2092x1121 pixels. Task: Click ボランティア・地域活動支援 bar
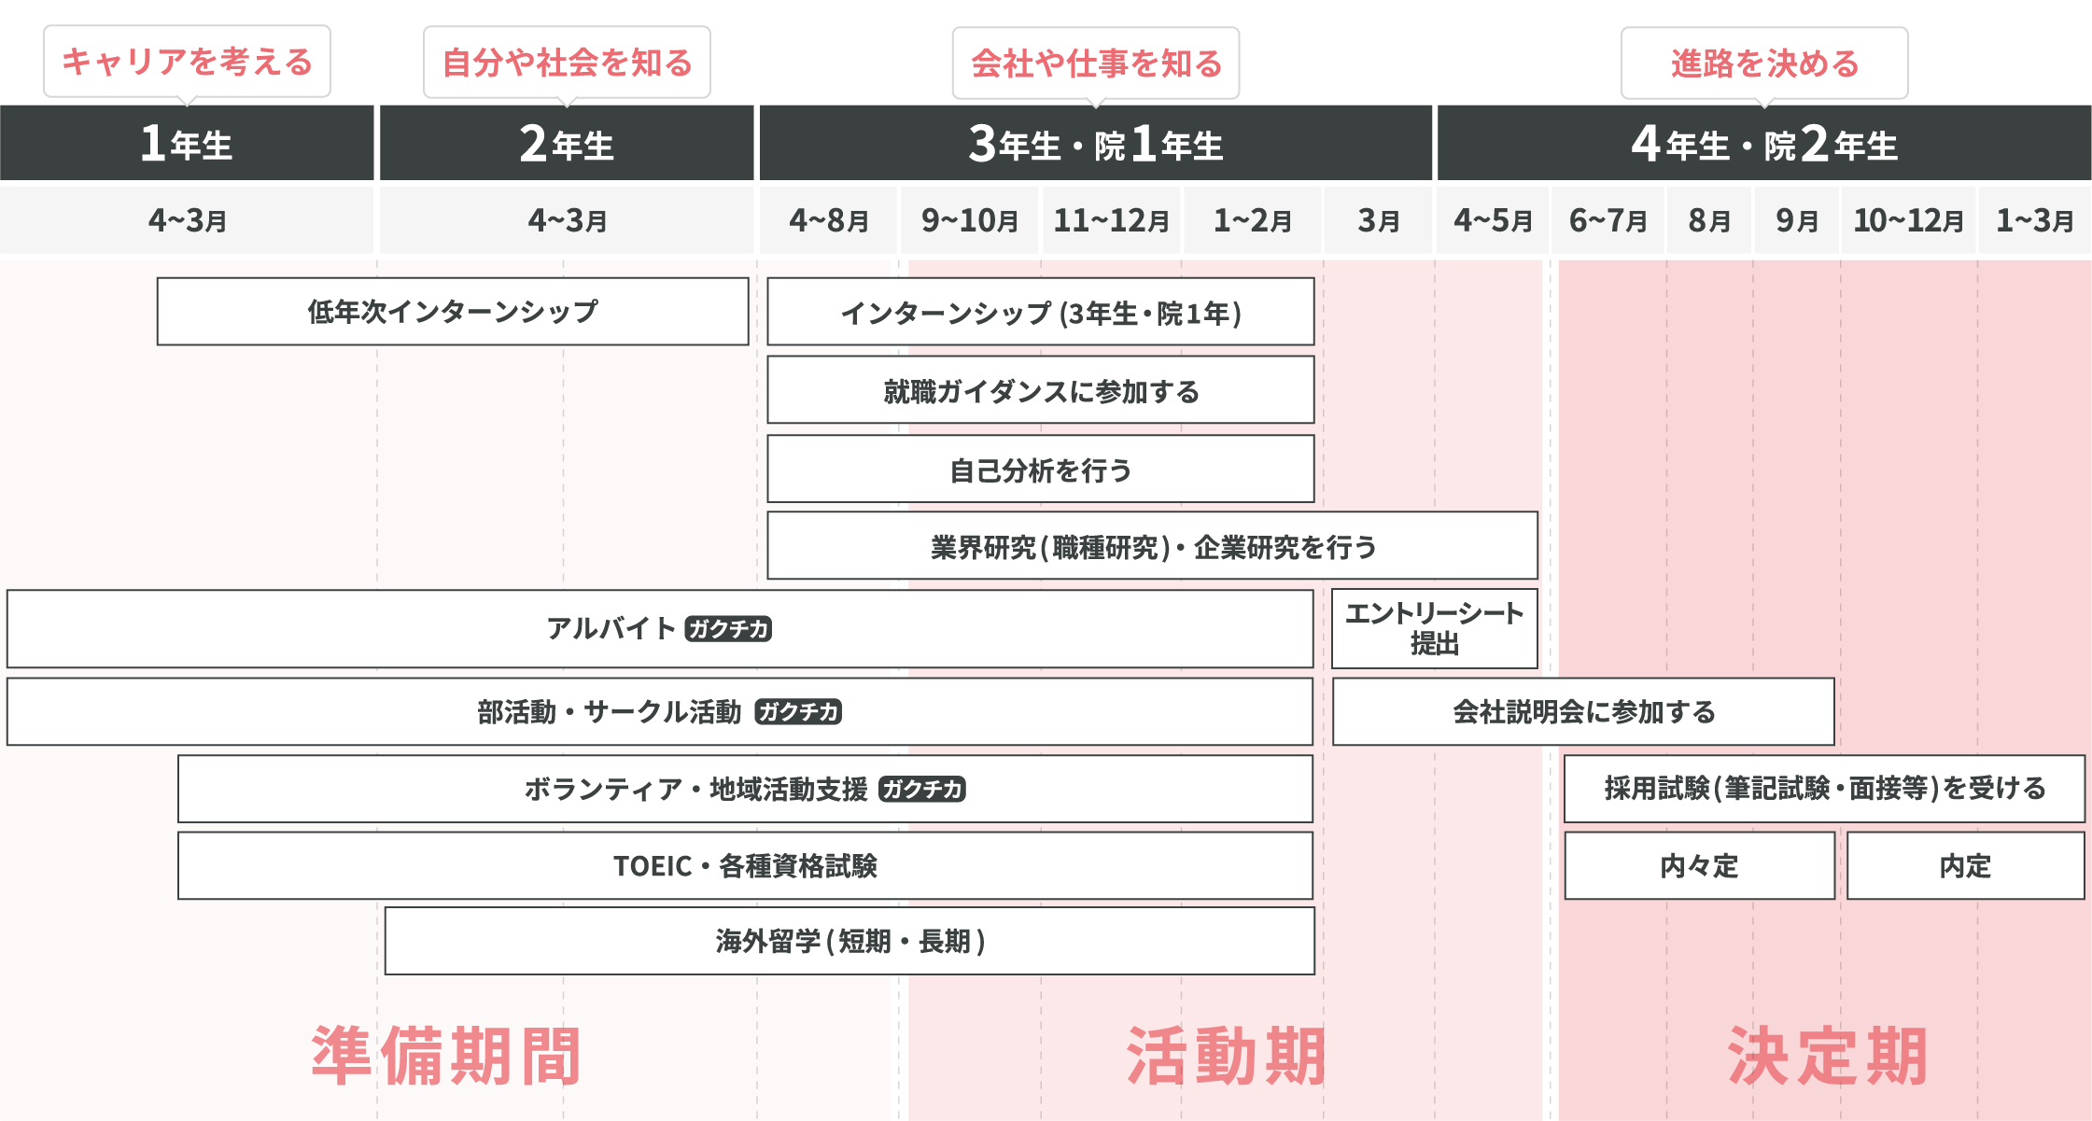pos(745,789)
